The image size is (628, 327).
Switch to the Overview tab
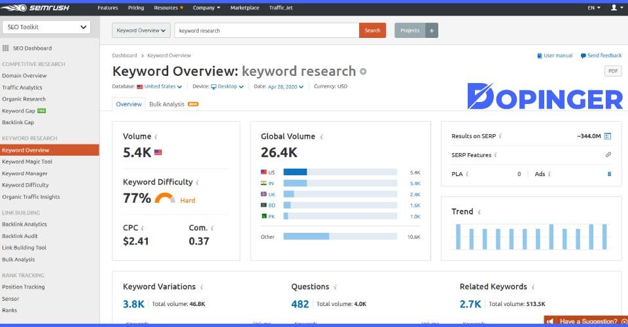[x=129, y=104]
